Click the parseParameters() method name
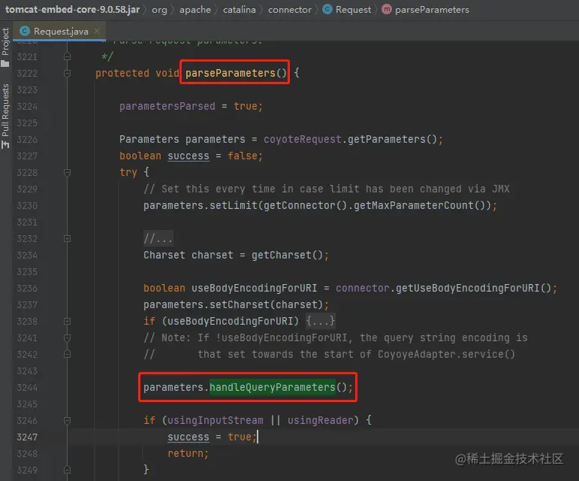Image resolution: width=579 pixels, height=481 pixels. pos(236,73)
